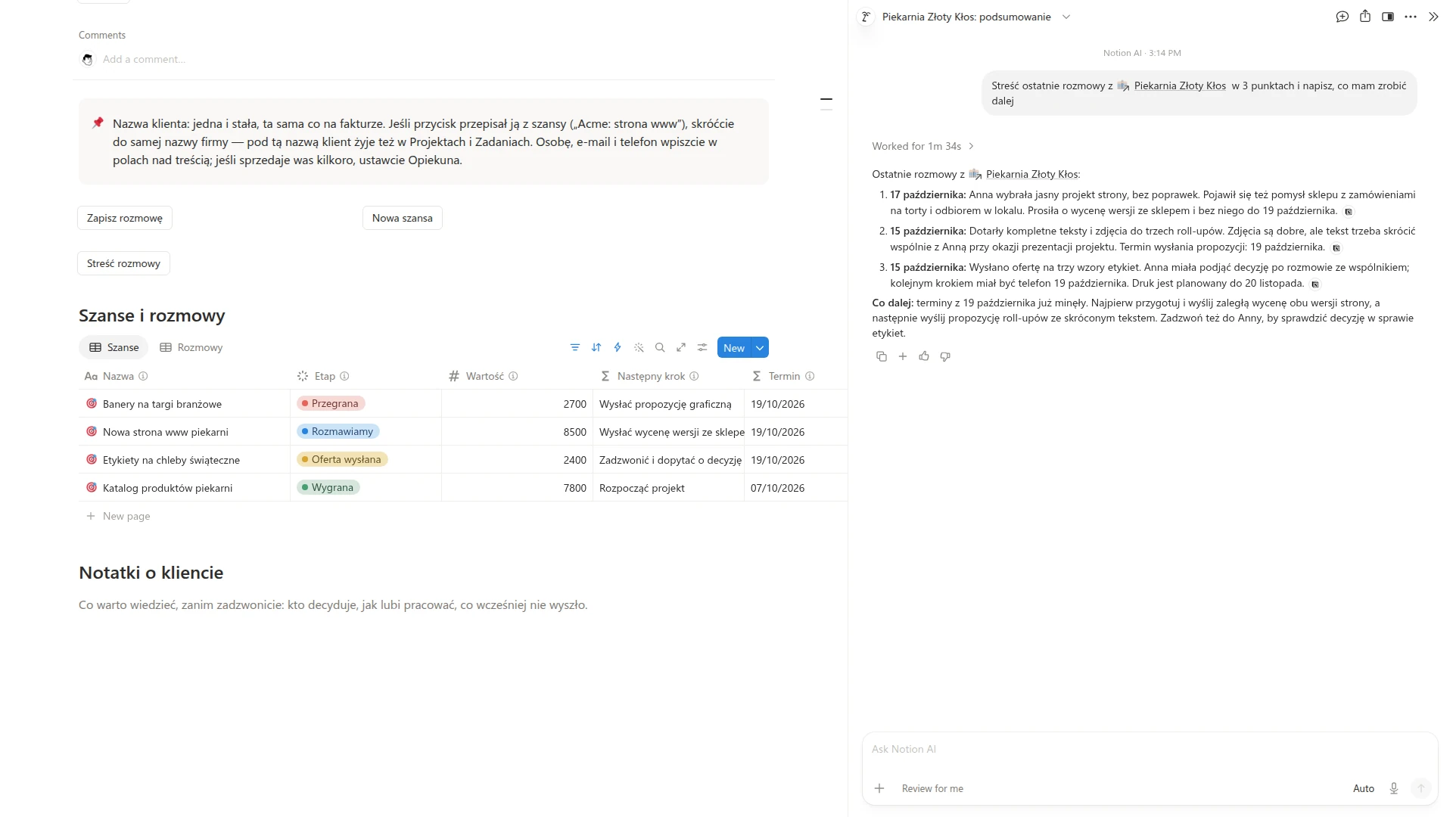
Task: Expand the chat title dropdown chevron
Action: 1066,17
